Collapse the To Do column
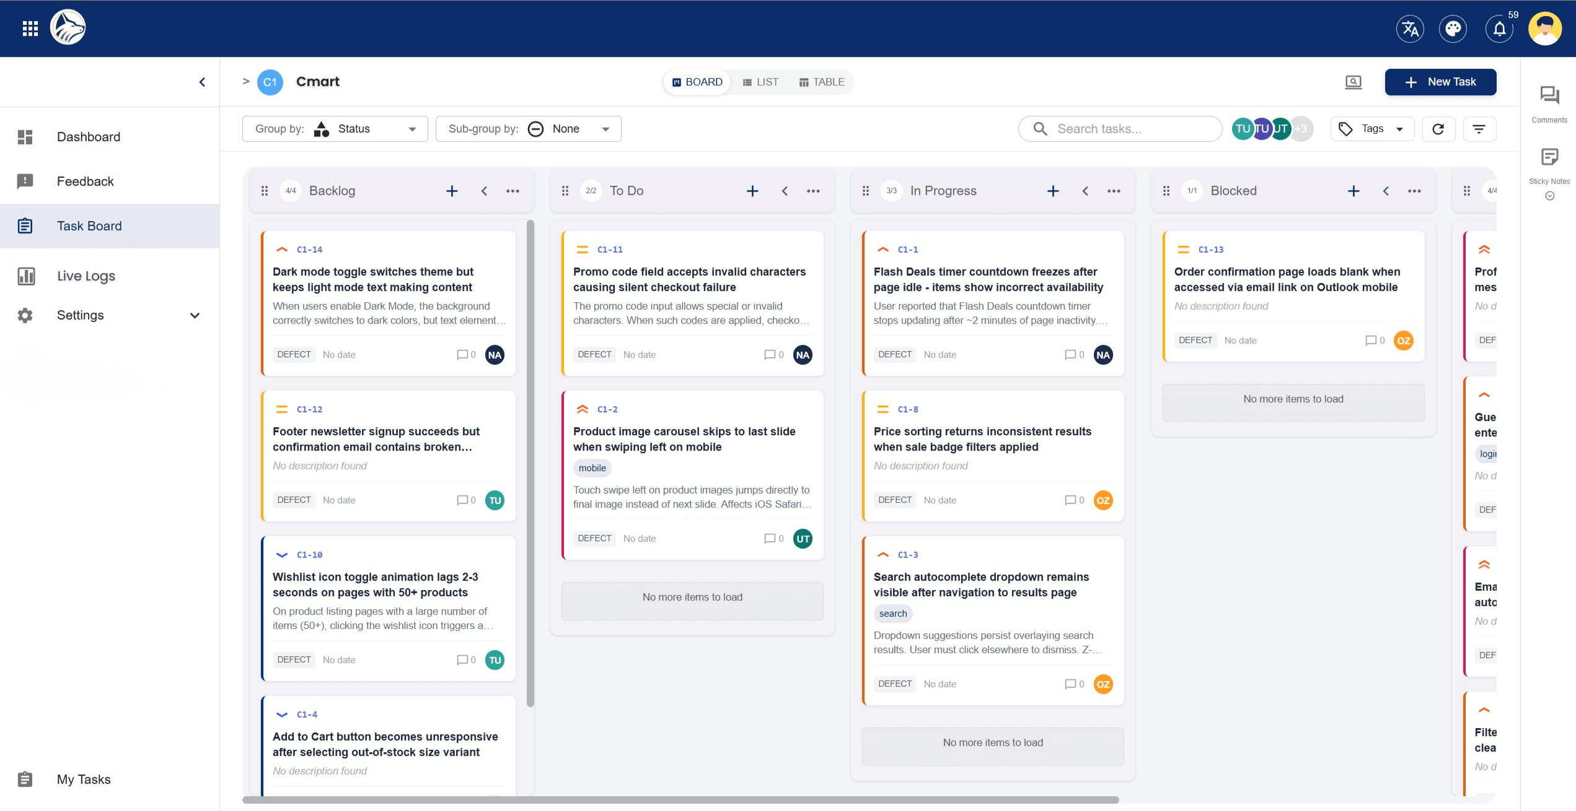Viewport: 1576px width, 811px height. 785,191
